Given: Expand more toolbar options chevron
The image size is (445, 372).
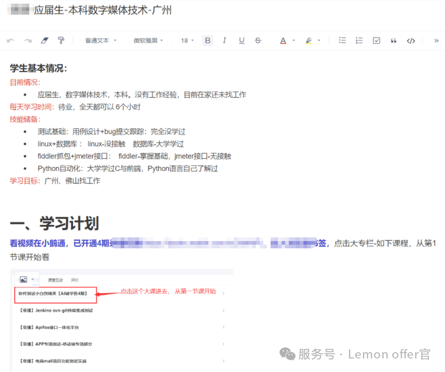Looking at the screenshot, I should (437, 41).
